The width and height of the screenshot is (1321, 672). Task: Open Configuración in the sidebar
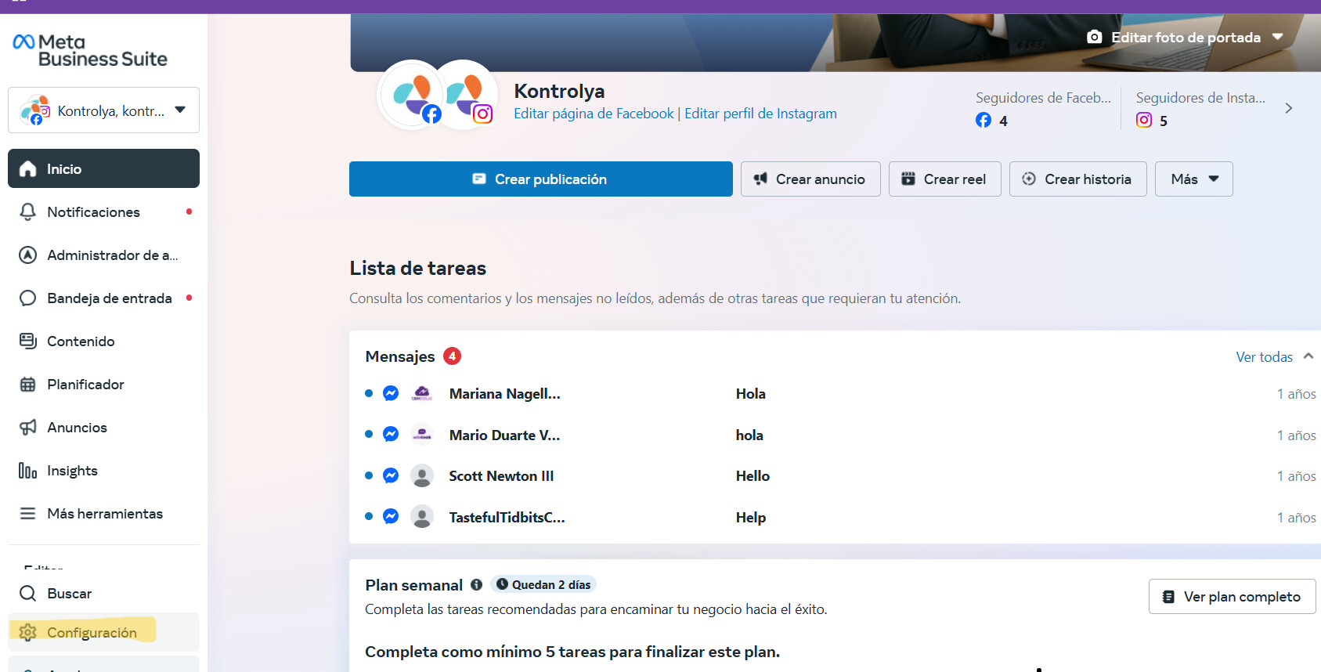pos(103,632)
